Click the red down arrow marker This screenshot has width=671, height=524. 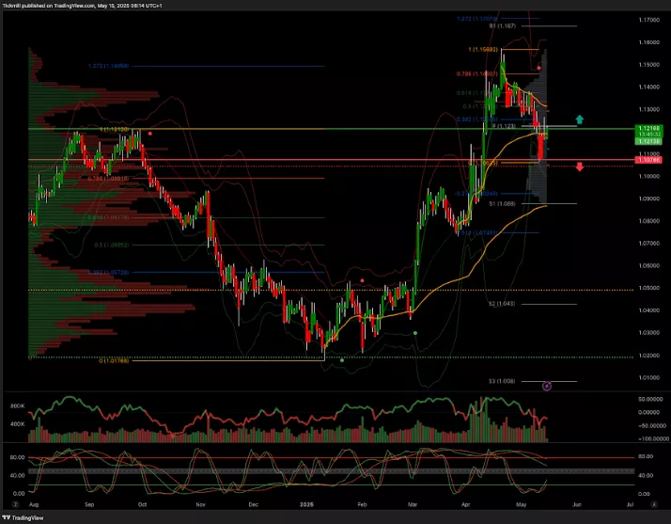[580, 167]
